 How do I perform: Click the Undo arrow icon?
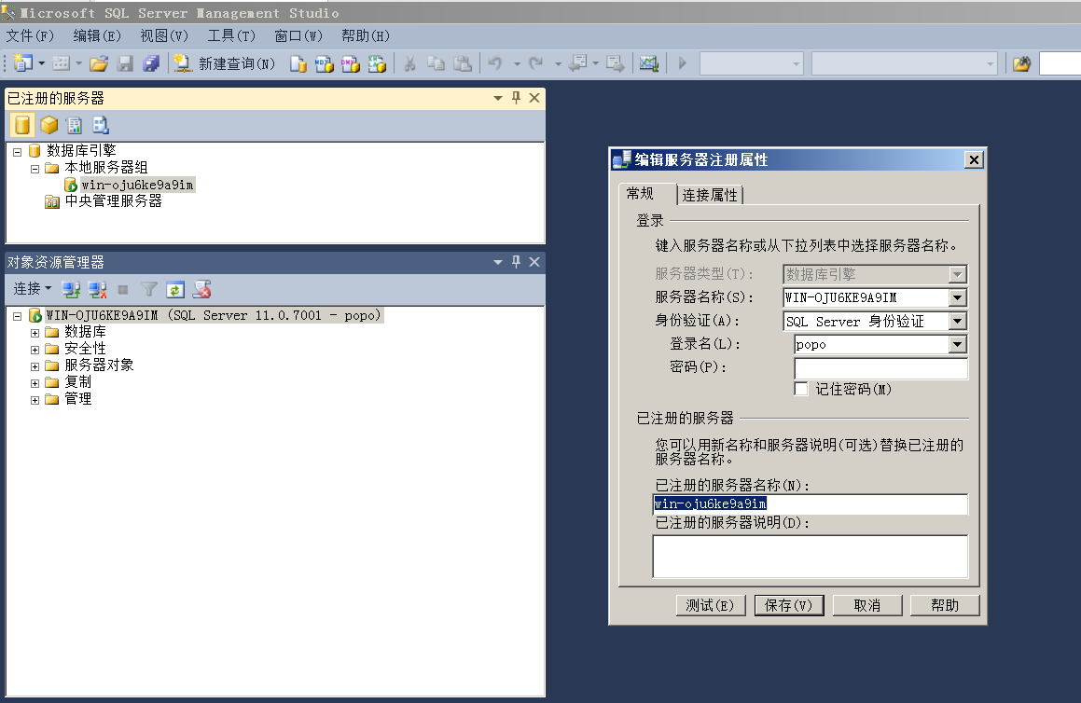(495, 63)
